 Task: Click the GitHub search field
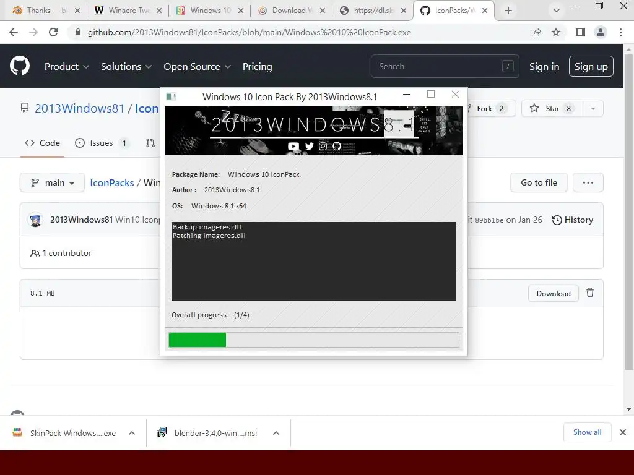tap(445, 66)
